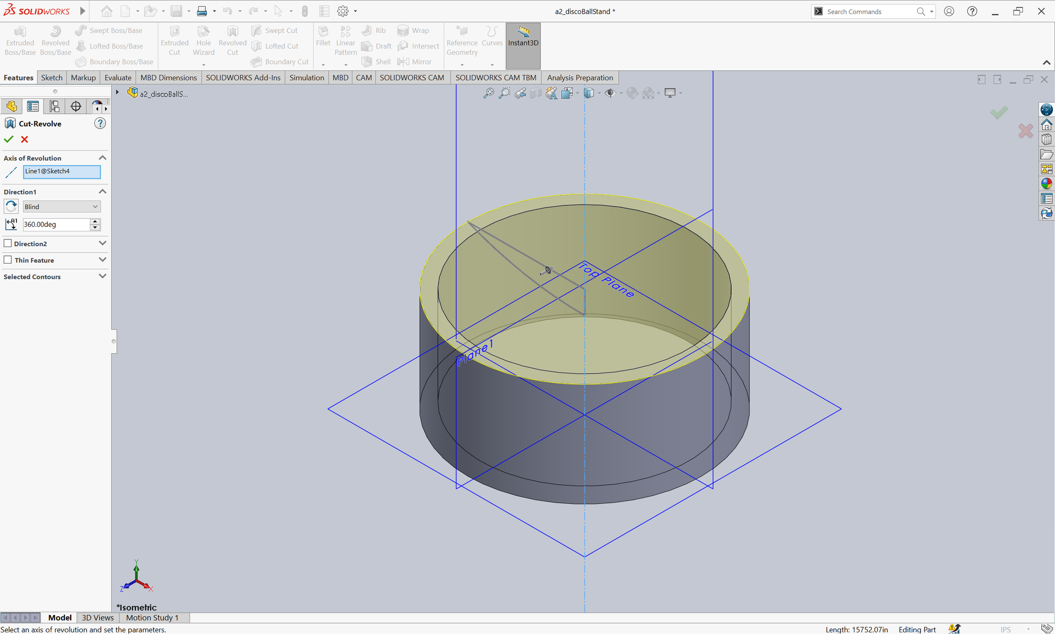Click the Hide/Show Items icon

point(611,93)
